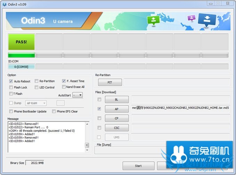The width and height of the screenshot is (236, 175).
Task: Open the AutoStart dropdown
Action: (78, 95)
